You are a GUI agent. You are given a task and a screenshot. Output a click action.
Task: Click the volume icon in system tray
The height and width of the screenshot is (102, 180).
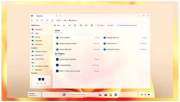[x=145, y=95]
